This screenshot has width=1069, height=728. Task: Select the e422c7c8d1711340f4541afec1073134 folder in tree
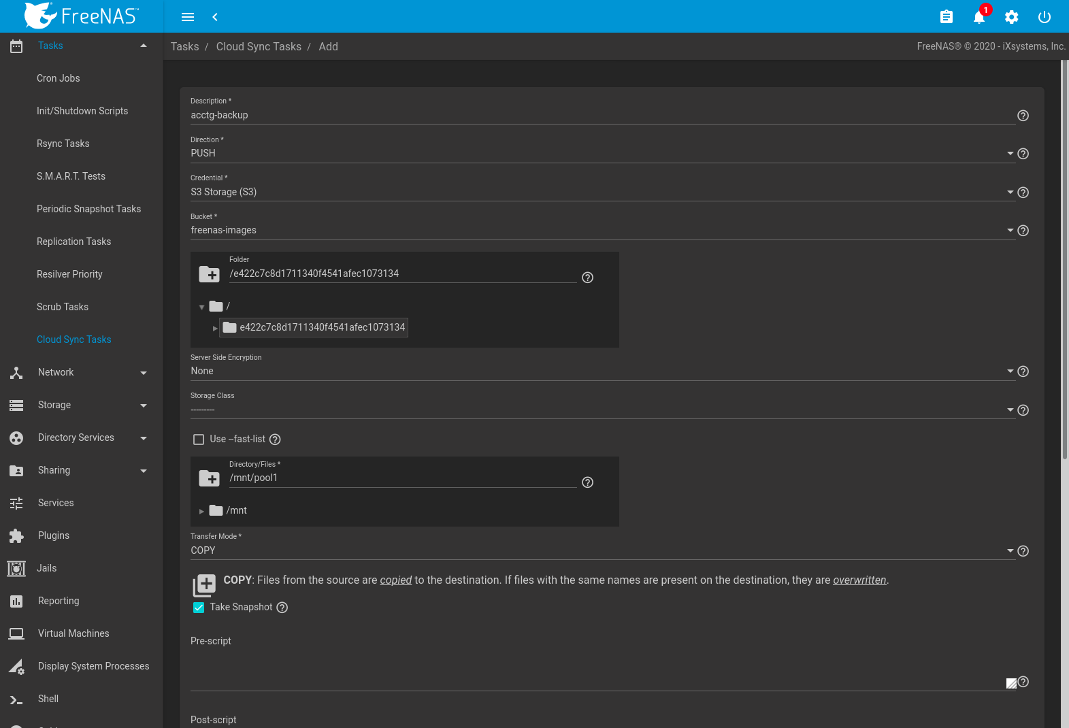point(322,328)
